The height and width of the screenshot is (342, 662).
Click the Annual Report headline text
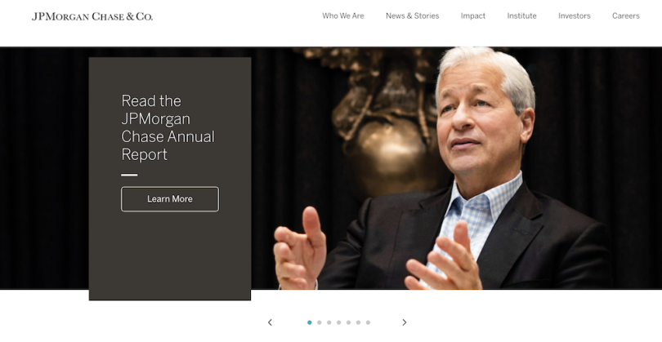tap(168, 128)
